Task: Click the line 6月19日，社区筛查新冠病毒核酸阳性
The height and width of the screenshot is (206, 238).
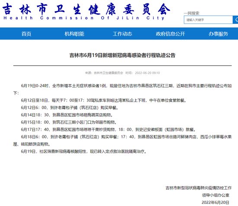Action: point(84,151)
